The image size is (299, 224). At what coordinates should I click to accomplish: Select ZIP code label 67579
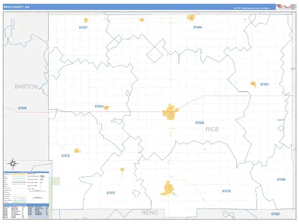click(226, 191)
